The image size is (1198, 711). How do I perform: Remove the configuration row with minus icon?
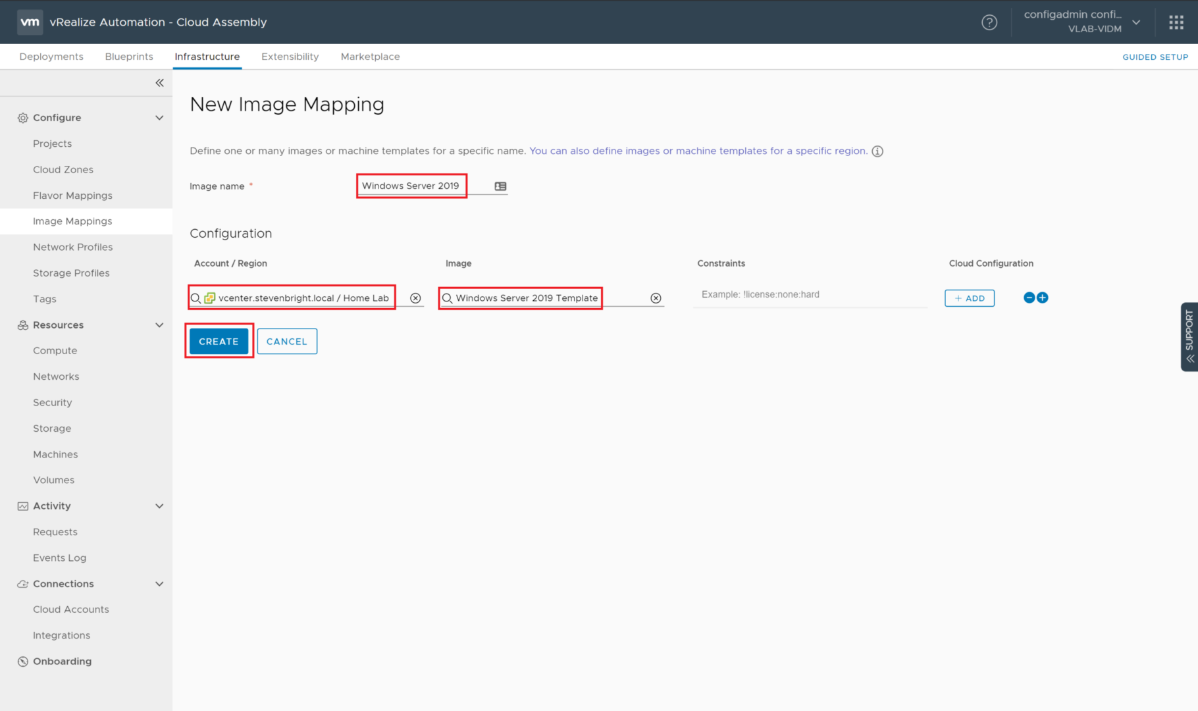tap(1029, 298)
